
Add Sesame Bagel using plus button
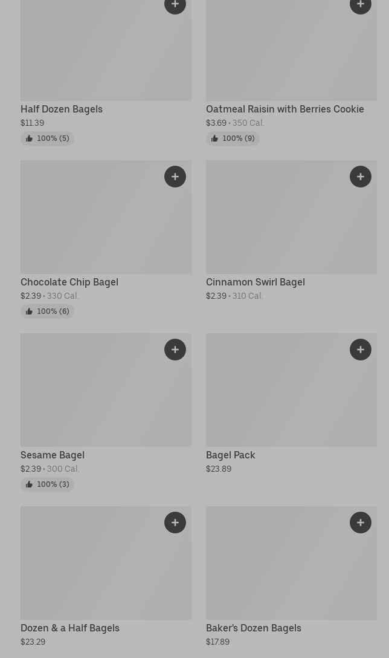pyautogui.click(x=175, y=350)
